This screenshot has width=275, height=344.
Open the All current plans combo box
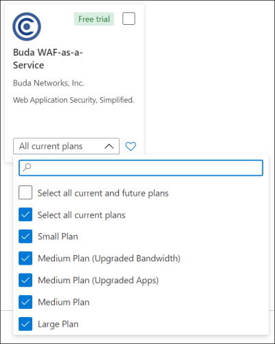click(x=66, y=146)
